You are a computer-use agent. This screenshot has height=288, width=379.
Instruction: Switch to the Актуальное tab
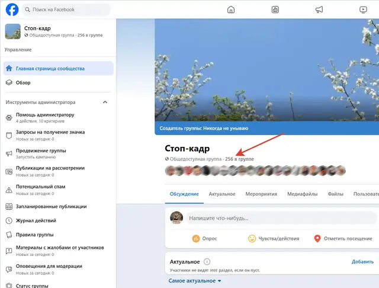coord(222,194)
